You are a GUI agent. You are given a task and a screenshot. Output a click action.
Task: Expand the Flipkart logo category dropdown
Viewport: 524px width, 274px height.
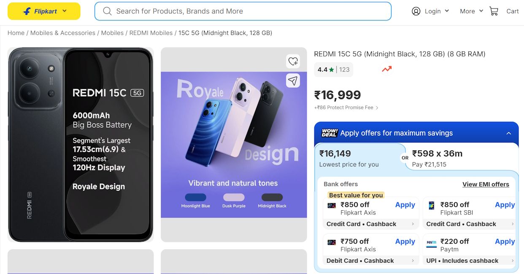click(64, 11)
